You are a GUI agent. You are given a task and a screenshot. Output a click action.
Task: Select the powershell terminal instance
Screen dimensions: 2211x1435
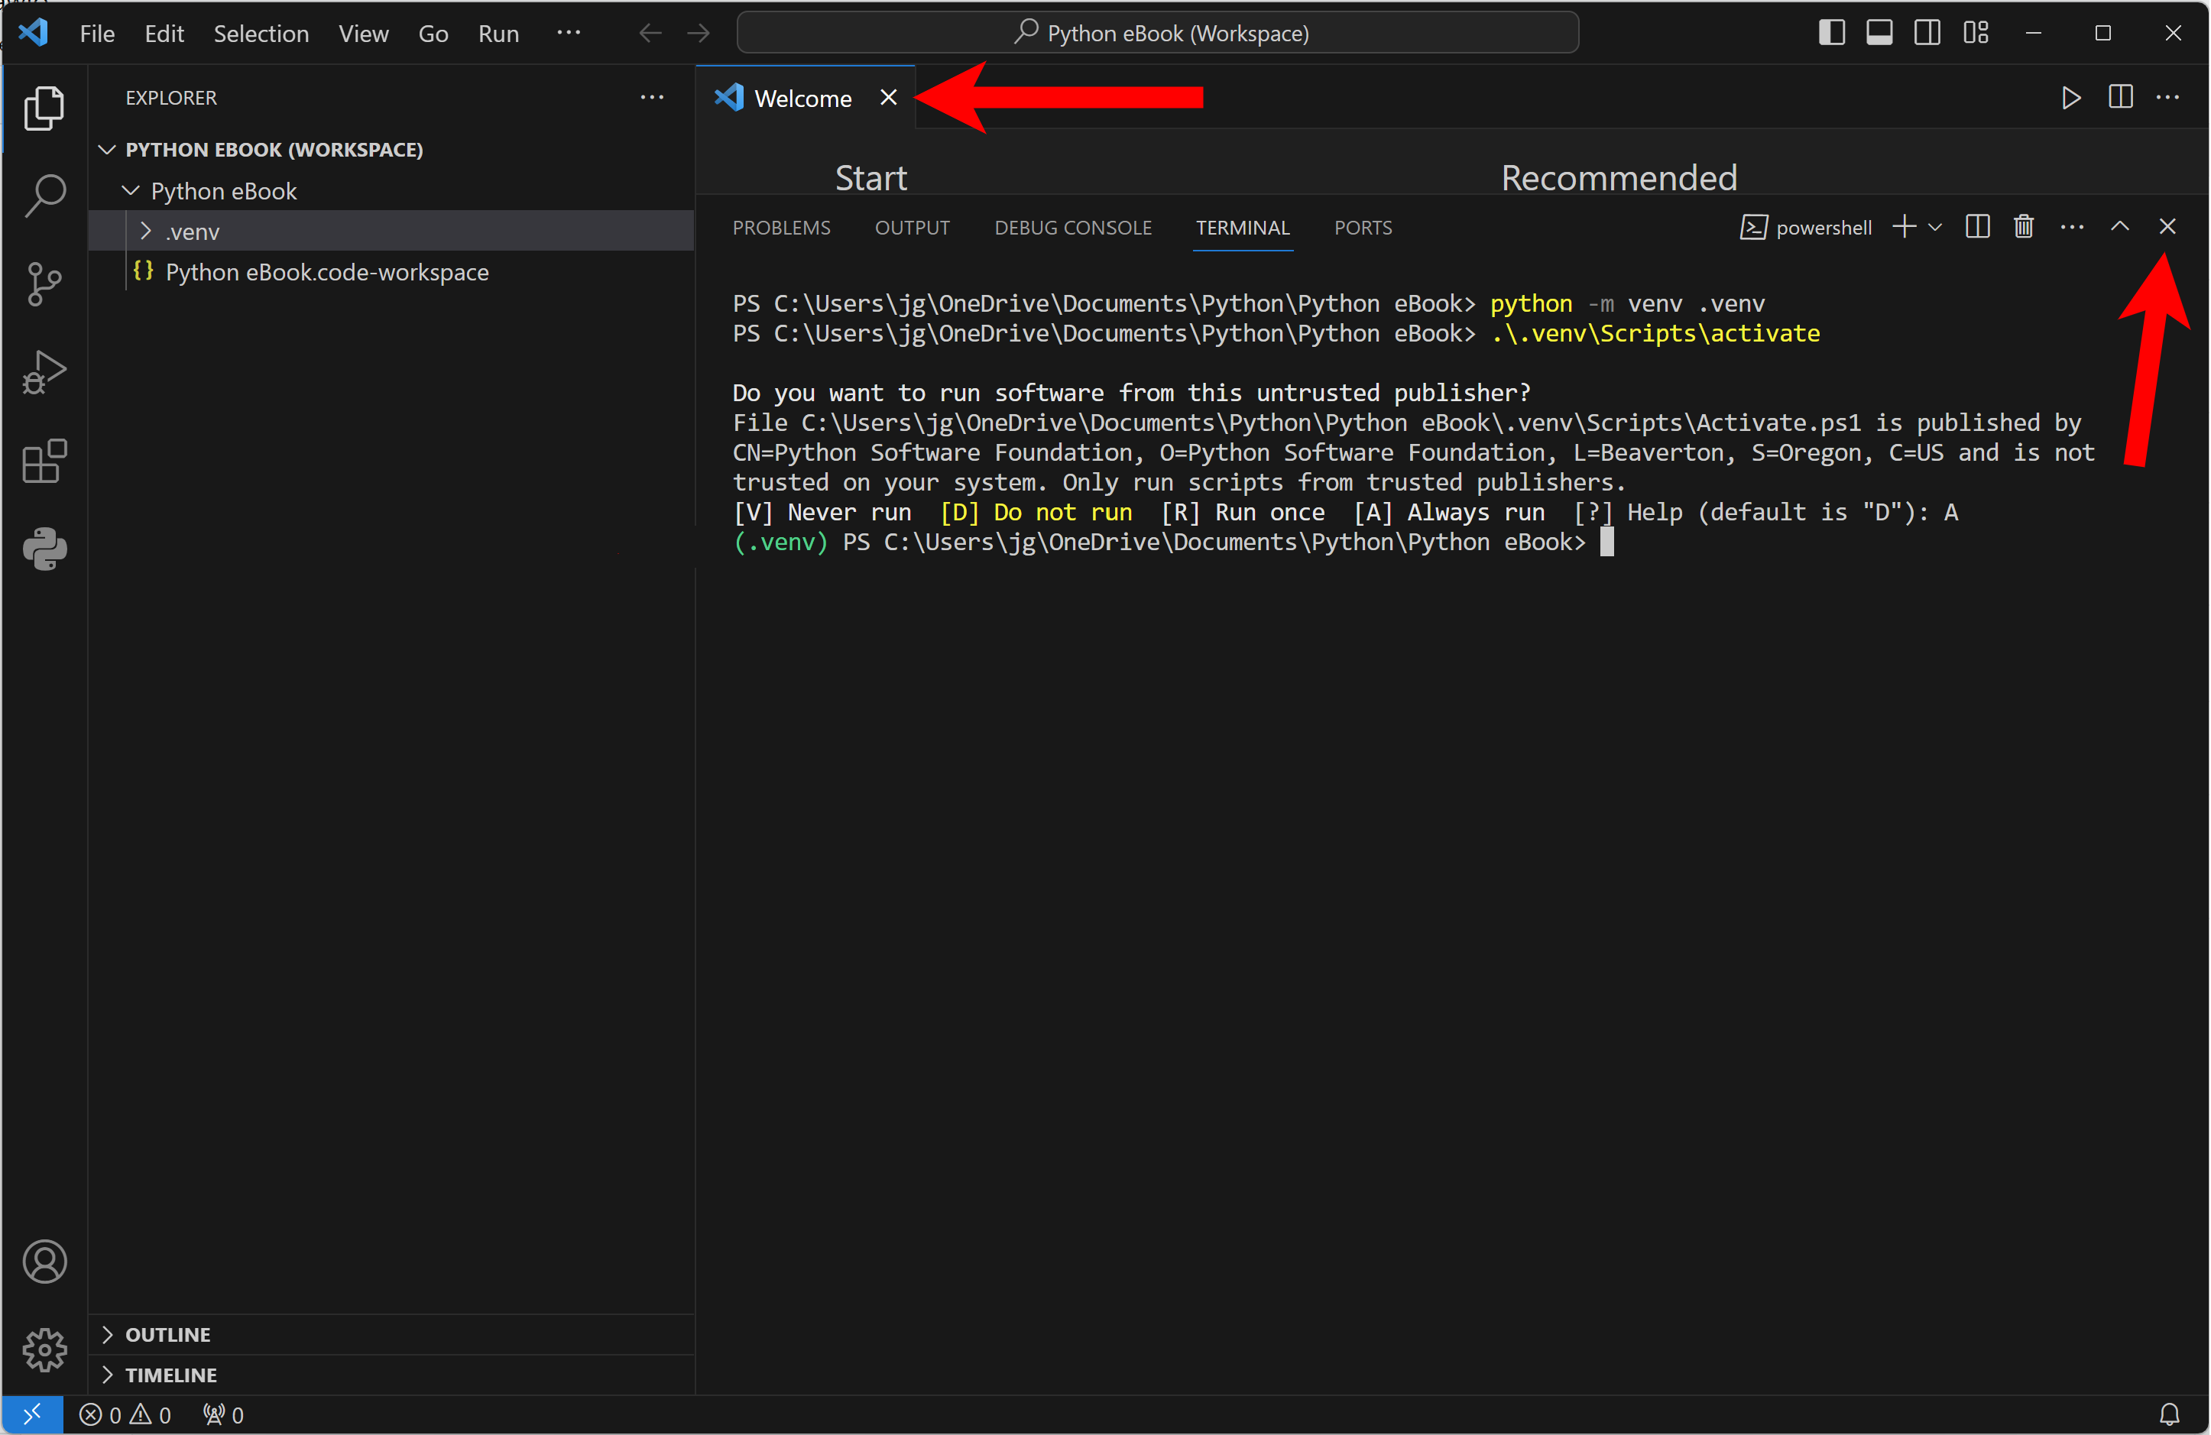point(1805,228)
